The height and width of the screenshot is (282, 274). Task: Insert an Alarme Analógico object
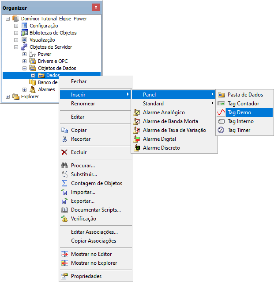(164, 112)
